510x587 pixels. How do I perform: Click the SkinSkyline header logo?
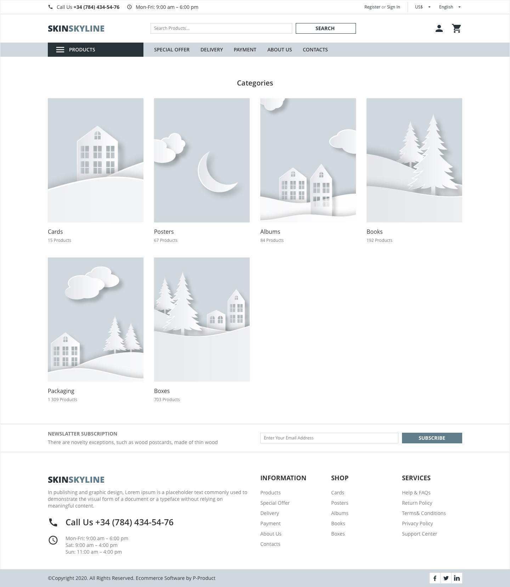[x=76, y=29]
